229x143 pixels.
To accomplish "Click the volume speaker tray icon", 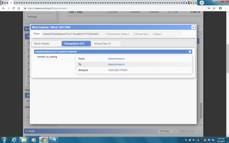I will (x=194, y=140).
